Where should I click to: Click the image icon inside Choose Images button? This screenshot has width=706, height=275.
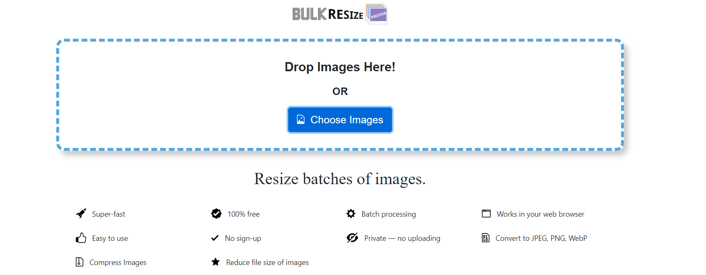(x=300, y=120)
